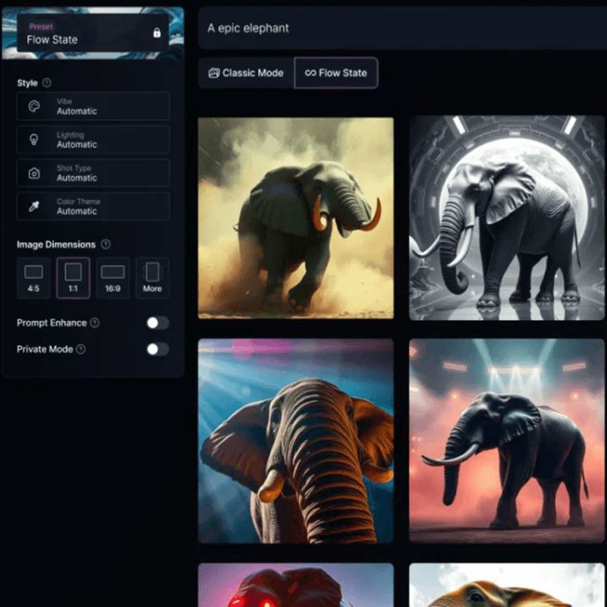607x607 pixels.
Task: Open the Color Theme Automatic picker
Action: tap(93, 206)
